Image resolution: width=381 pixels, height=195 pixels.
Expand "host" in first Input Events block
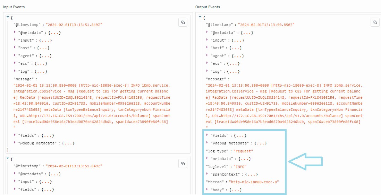click(15, 48)
